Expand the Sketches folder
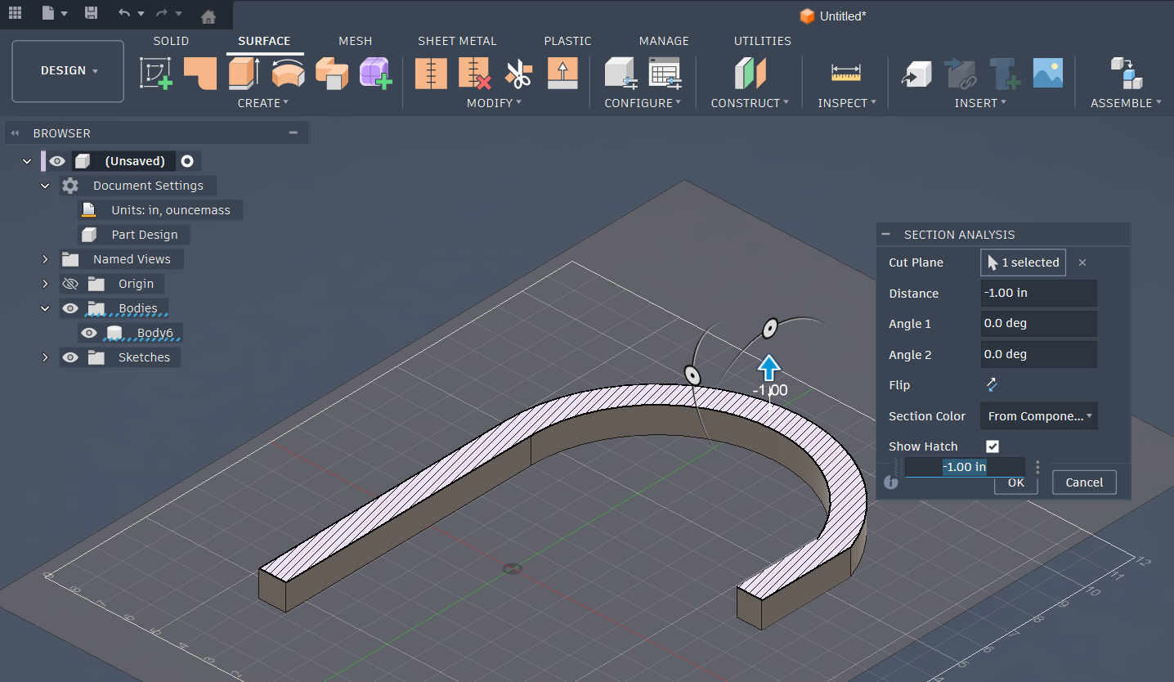Image resolution: width=1174 pixels, height=682 pixels. [x=46, y=357]
